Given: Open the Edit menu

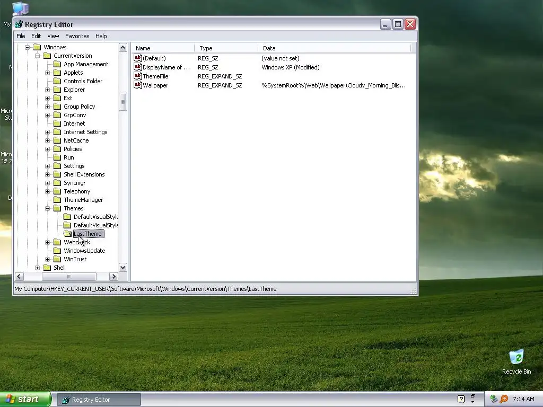Looking at the screenshot, I should [x=36, y=36].
